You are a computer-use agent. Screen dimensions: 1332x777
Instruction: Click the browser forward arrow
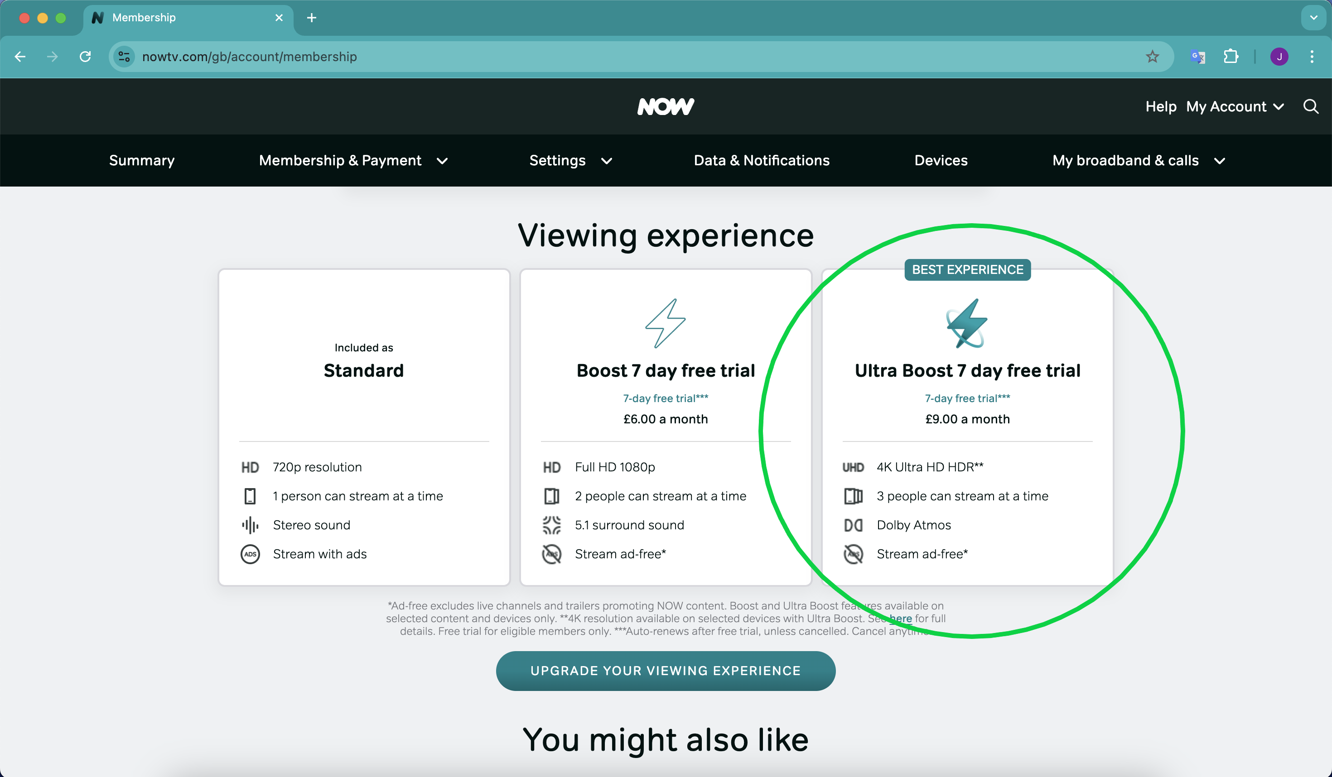click(53, 57)
